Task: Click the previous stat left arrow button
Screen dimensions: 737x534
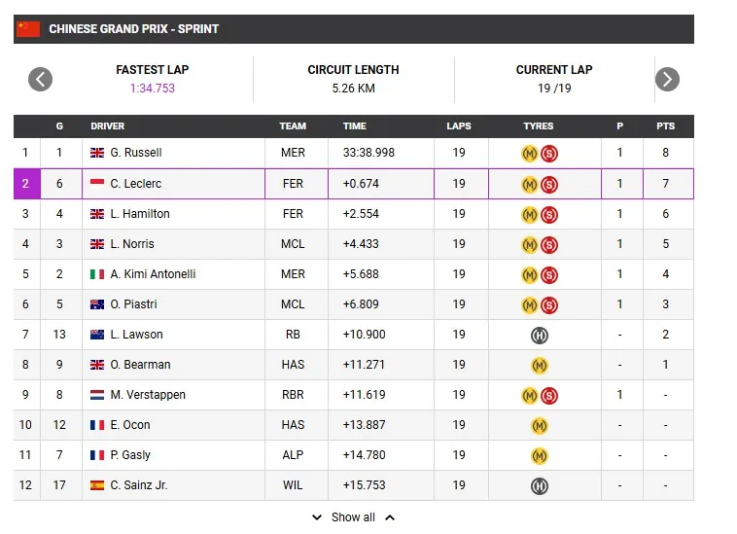Action: (x=40, y=79)
